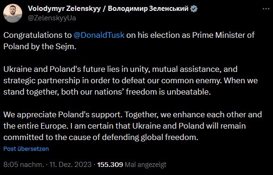This screenshot has width=273, height=175.
Task: Click the phrase defending global freedom
Action: pos(150,137)
